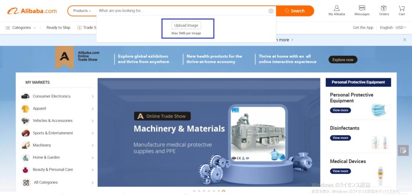Open the Orders icon

click(384, 8)
